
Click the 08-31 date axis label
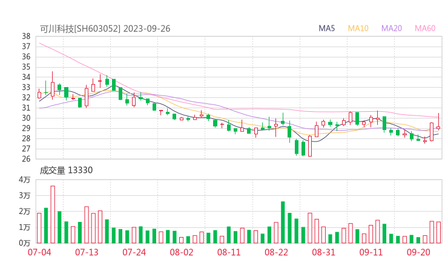click(324, 252)
